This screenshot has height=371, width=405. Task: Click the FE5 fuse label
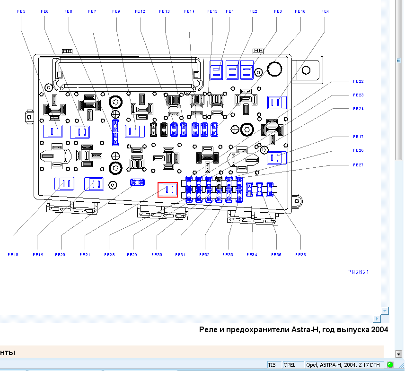(x=21, y=11)
